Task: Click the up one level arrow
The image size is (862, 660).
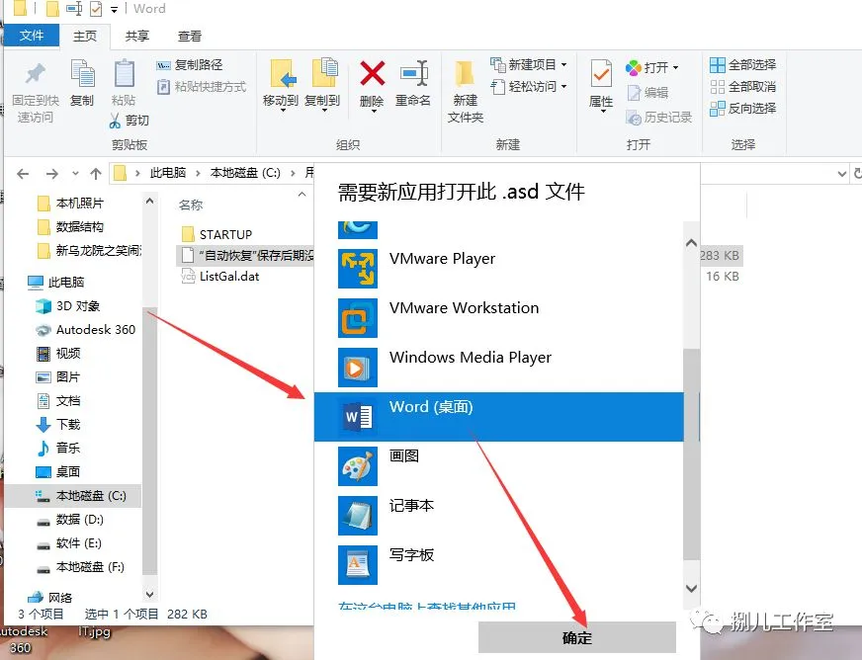Action: pyautogui.click(x=96, y=174)
